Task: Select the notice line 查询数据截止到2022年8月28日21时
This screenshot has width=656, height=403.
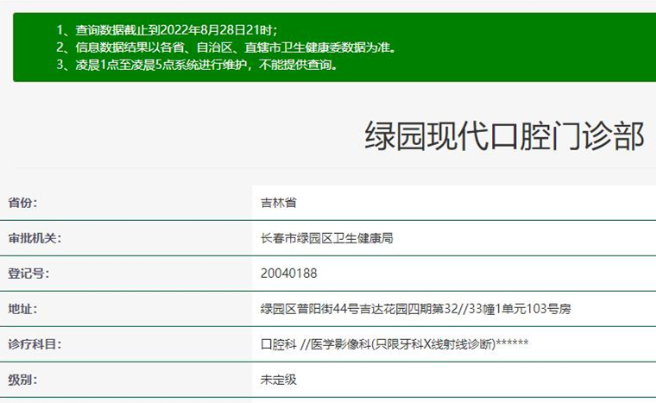Action: click(x=167, y=30)
